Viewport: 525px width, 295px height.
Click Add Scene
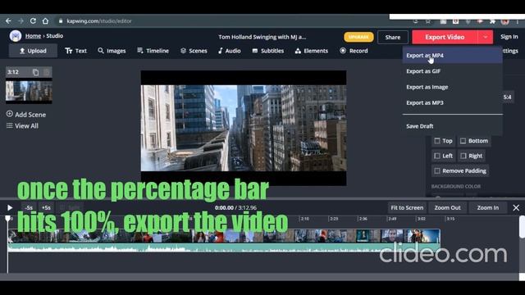[26, 115]
